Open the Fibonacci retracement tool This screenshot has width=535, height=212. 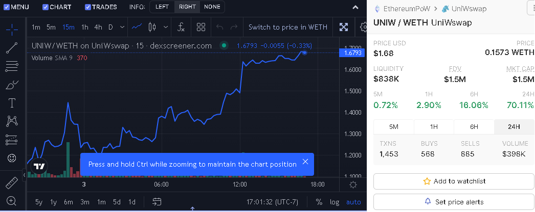(x=12, y=67)
